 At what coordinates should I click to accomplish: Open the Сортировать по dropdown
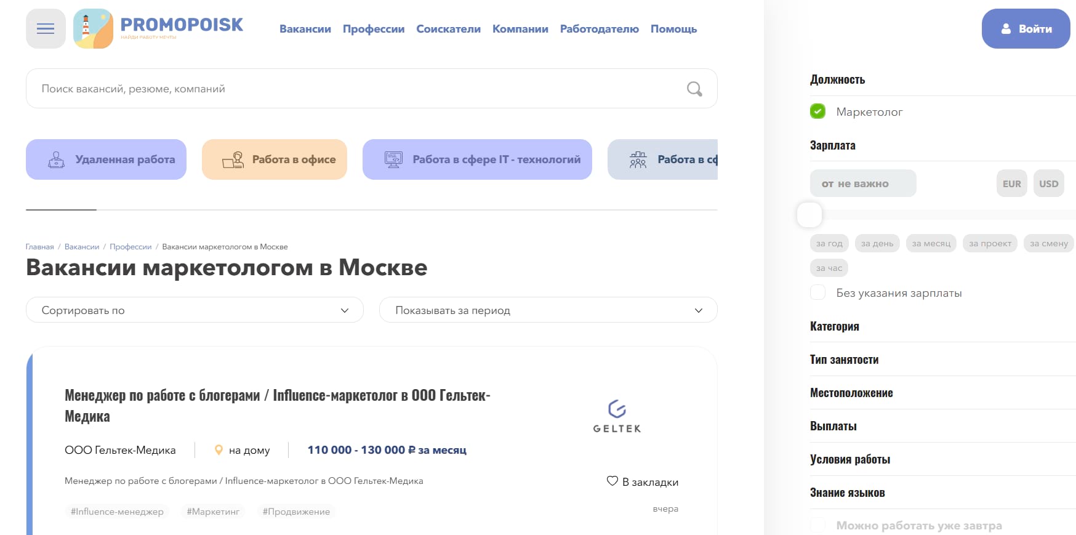click(195, 310)
